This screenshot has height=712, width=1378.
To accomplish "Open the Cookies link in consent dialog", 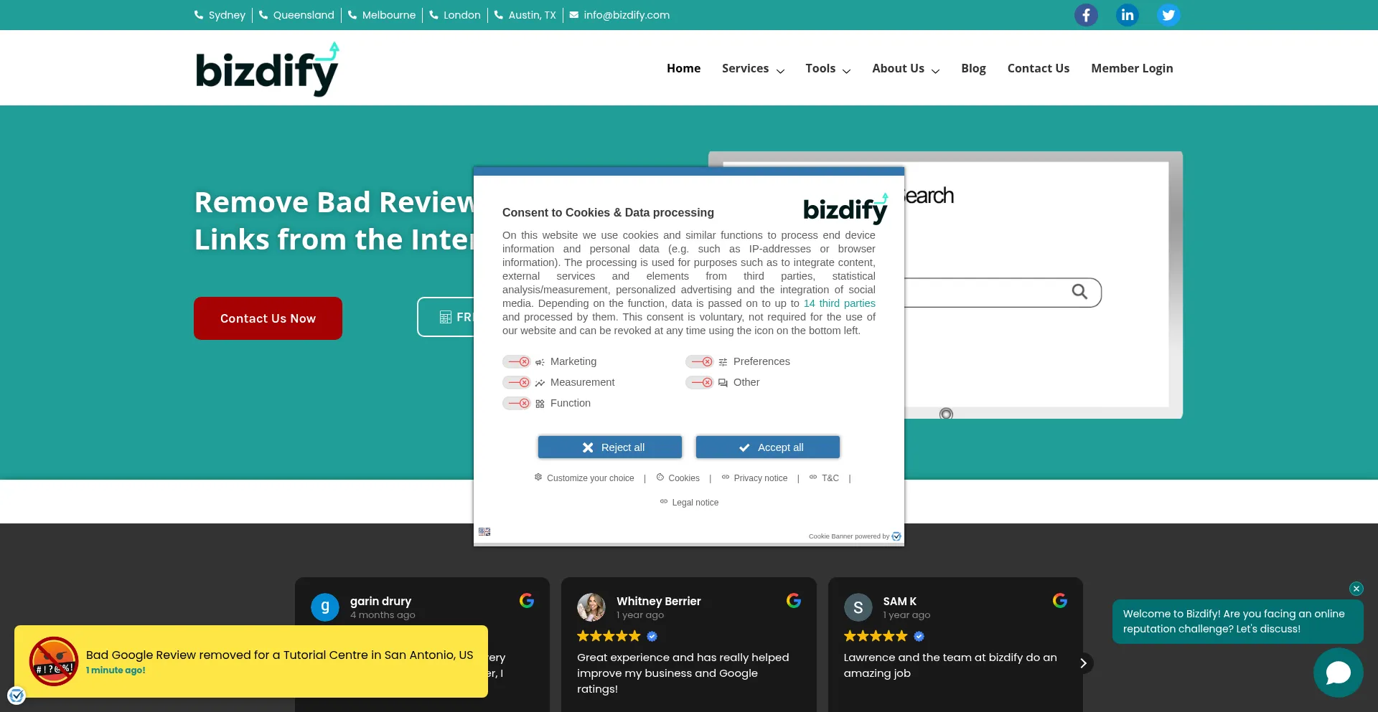I will tap(678, 478).
